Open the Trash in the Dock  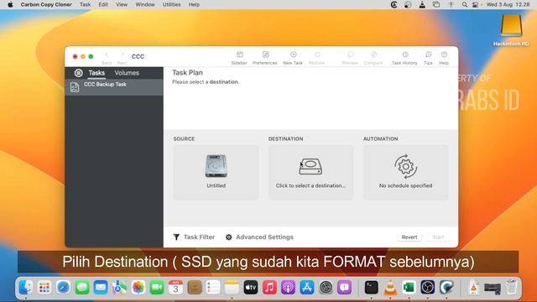[x=511, y=287]
